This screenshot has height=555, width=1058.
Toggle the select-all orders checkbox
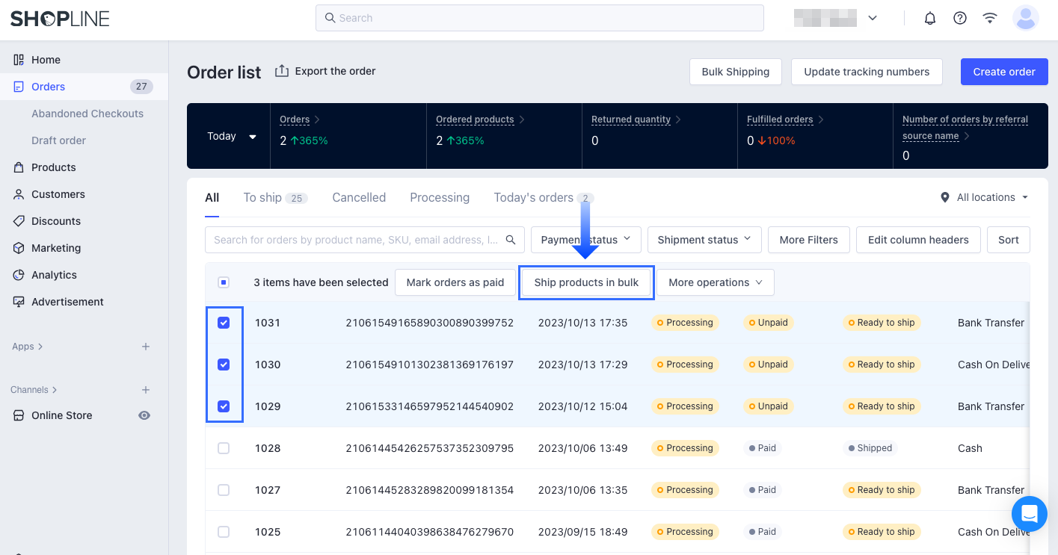tap(224, 282)
